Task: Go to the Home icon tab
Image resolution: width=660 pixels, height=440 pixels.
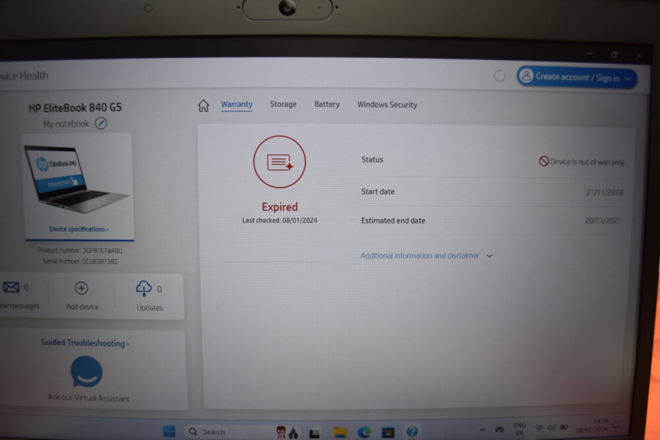Action: pyautogui.click(x=203, y=105)
